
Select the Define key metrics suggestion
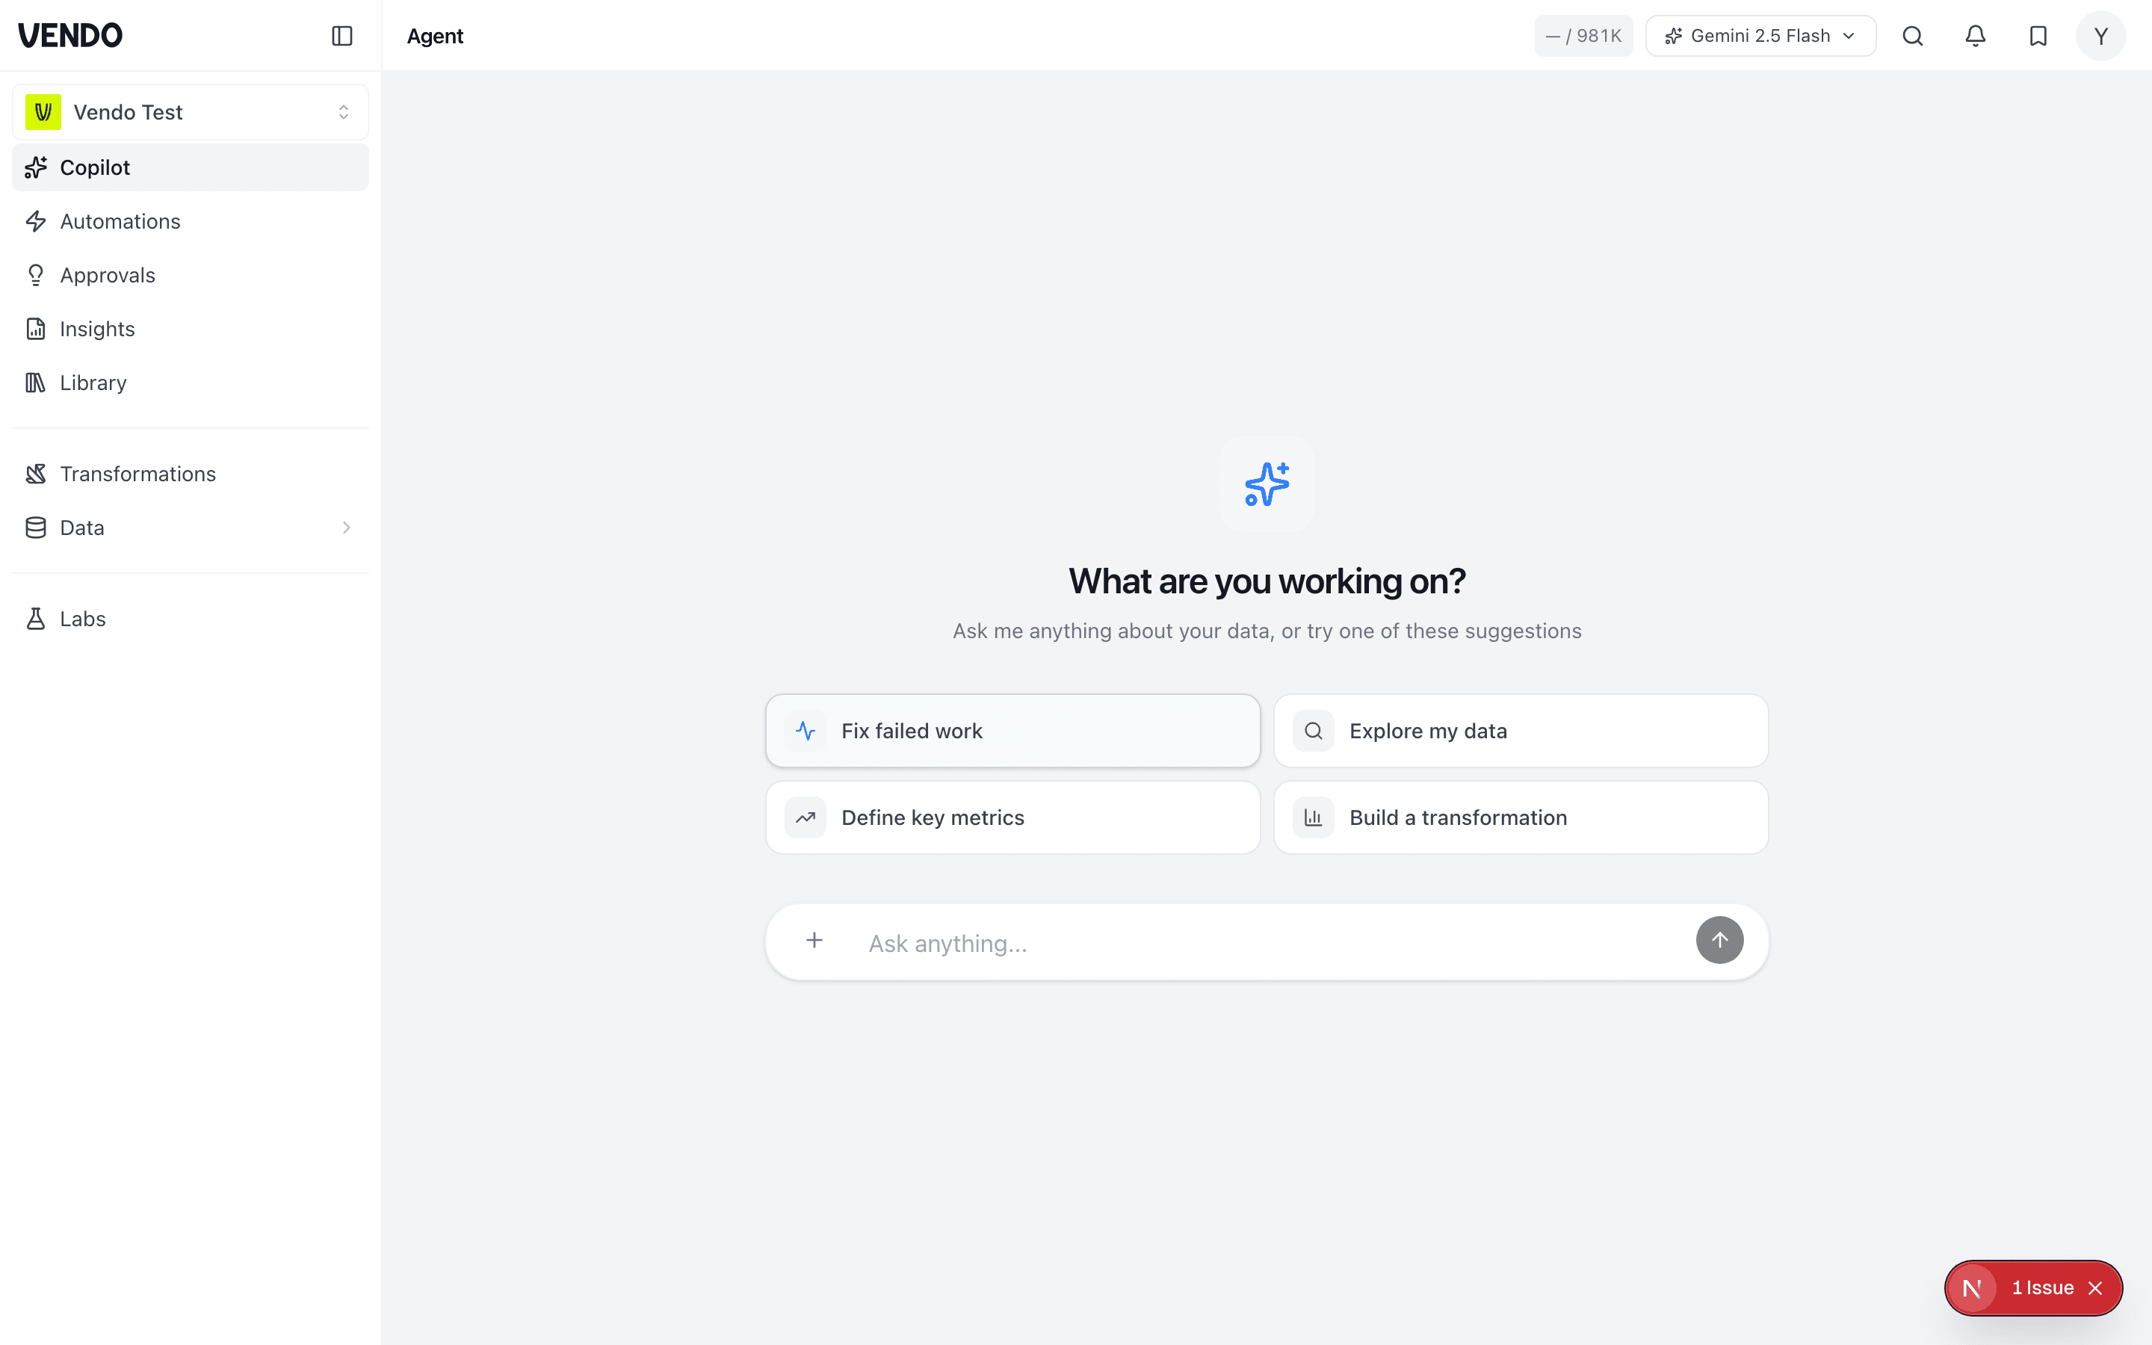[1013, 817]
